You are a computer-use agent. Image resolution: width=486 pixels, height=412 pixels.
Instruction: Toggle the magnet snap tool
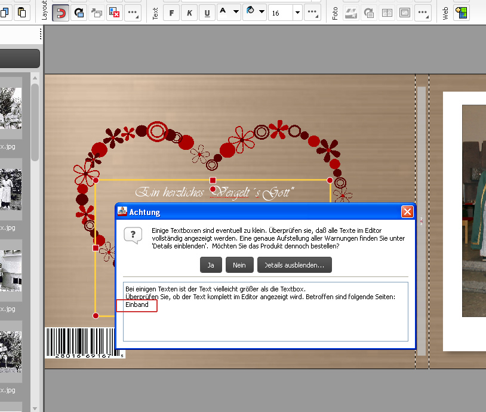pyautogui.click(x=60, y=13)
